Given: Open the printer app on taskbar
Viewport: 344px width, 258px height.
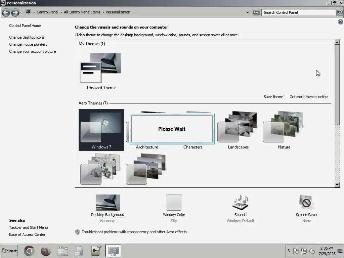Looking at the screenshot, I should click(x=63, y=251).
